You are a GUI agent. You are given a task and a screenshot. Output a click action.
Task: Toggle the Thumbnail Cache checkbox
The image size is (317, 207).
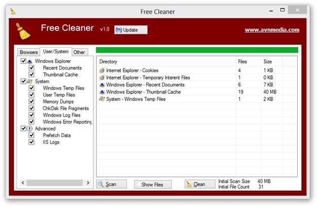(x=31, y=75)
